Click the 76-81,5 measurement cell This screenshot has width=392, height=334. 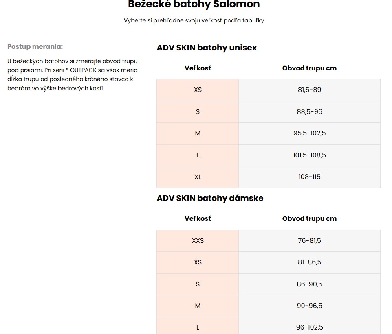310,241
